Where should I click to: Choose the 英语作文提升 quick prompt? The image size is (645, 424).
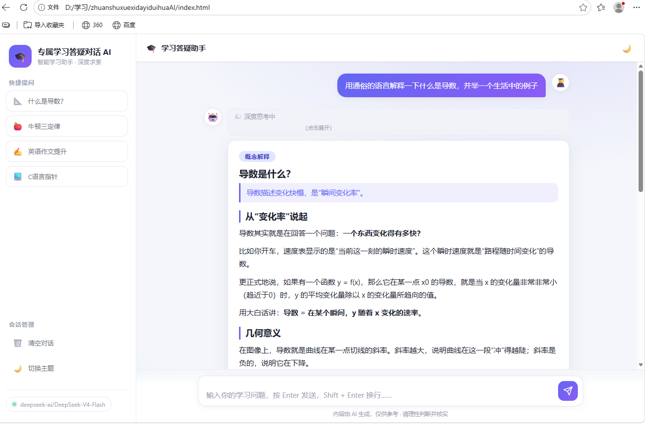(67, 152)
